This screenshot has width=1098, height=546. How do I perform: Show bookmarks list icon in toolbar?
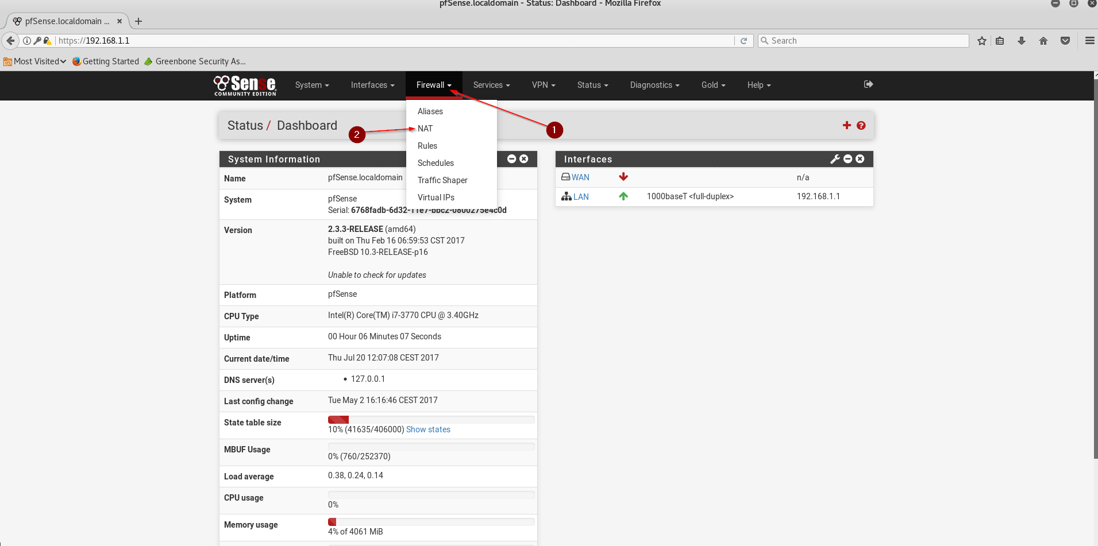(x=1000, y=41)
